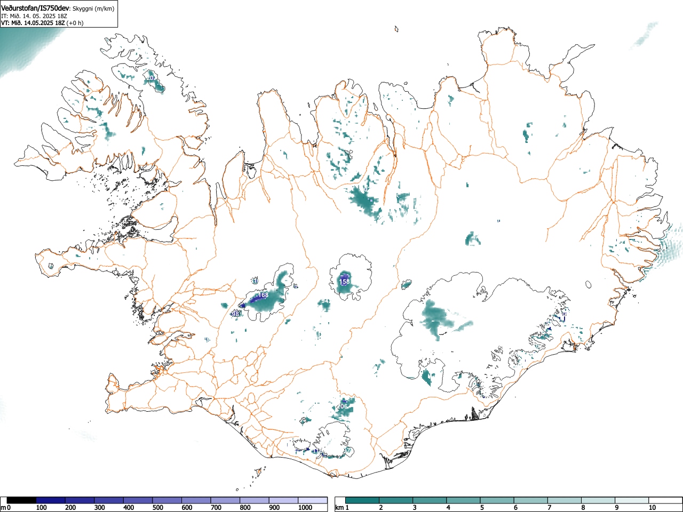Click the '98' visibility value label
Viewport: 683px width, 512px height.
pyautogui.click(x=235, y=314)
